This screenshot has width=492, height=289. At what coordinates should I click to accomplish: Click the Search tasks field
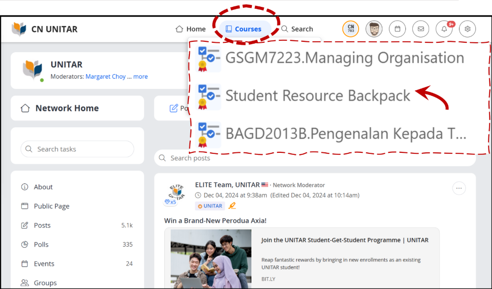click(77, 149)
